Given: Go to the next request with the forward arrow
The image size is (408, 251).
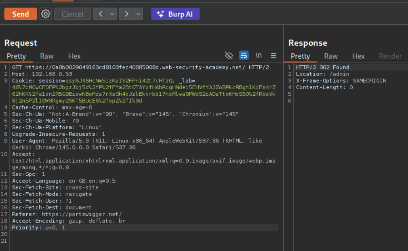Looking at the screenshot, I should 126,14.
